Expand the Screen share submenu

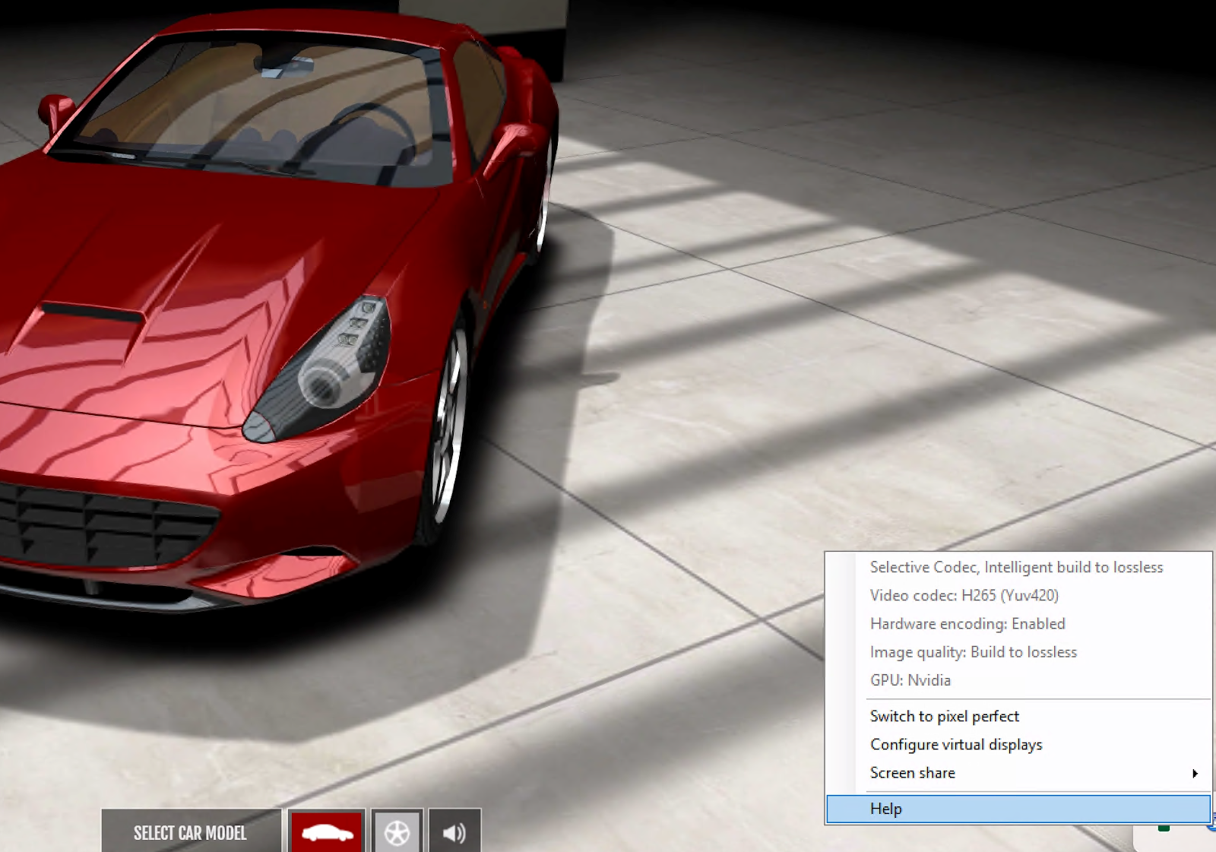coord(912,773)
